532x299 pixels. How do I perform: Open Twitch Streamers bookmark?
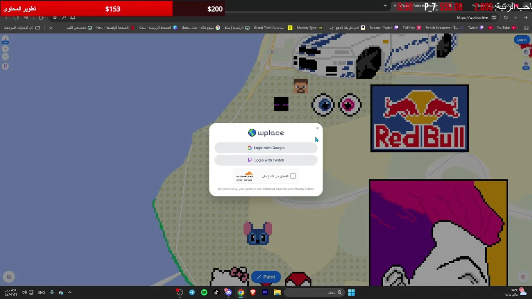coord(444,28)
